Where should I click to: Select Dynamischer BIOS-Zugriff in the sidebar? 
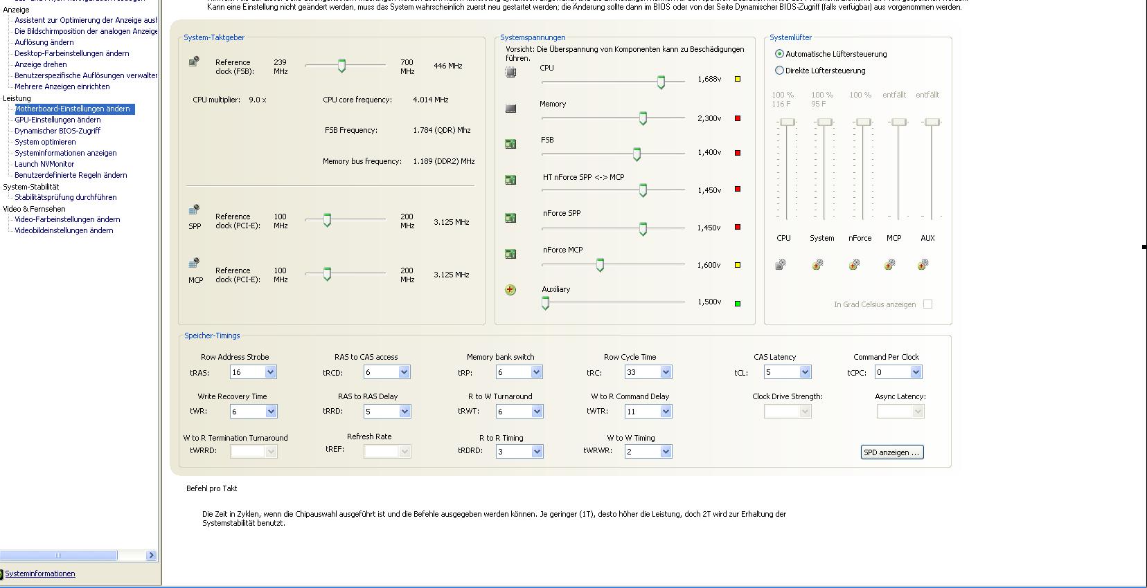click(x=57, y=131)
